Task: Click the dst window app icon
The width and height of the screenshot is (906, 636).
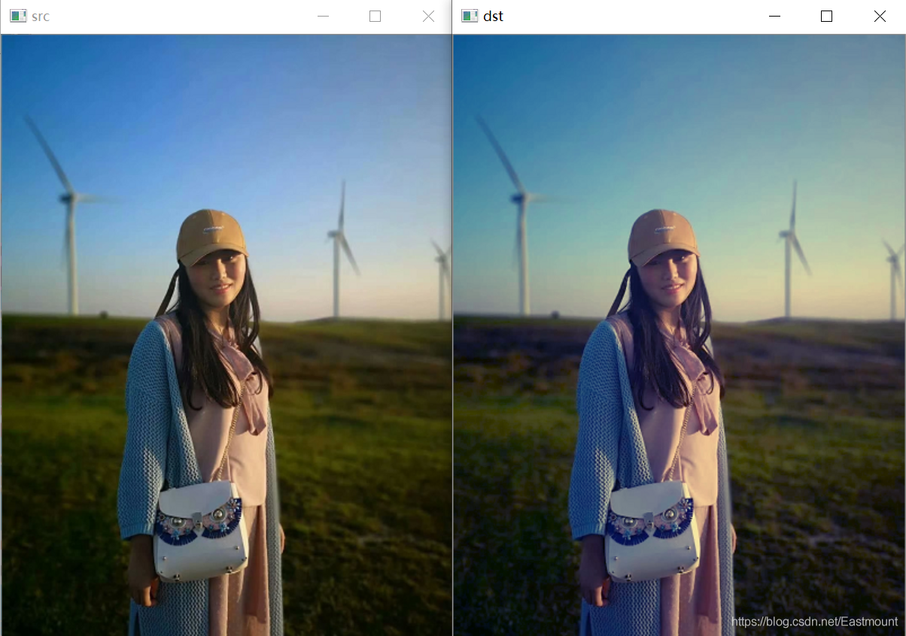Action: pyautogui.click(x=470, y=16)
